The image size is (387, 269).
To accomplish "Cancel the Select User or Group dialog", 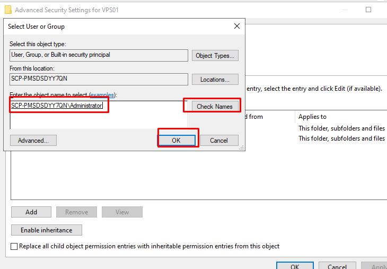I will tap(219, 140).
